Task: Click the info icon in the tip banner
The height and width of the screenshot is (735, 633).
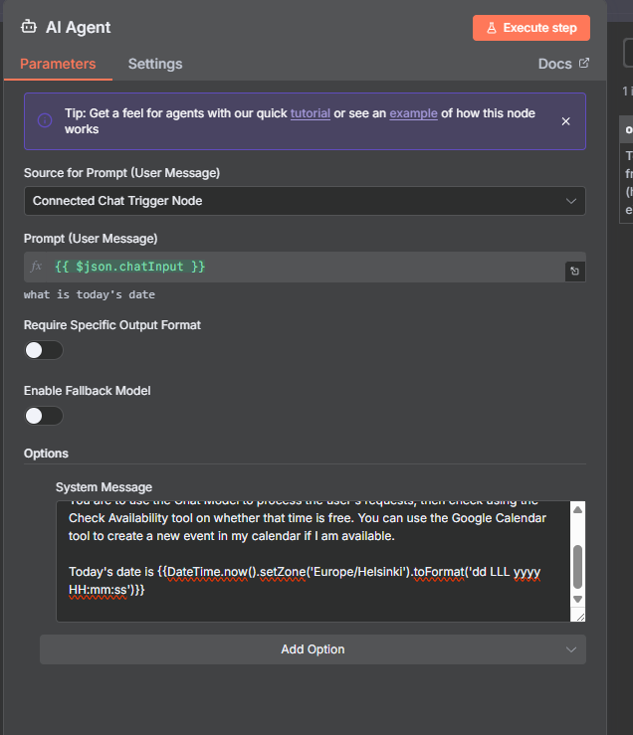Action: pos(45,121)
